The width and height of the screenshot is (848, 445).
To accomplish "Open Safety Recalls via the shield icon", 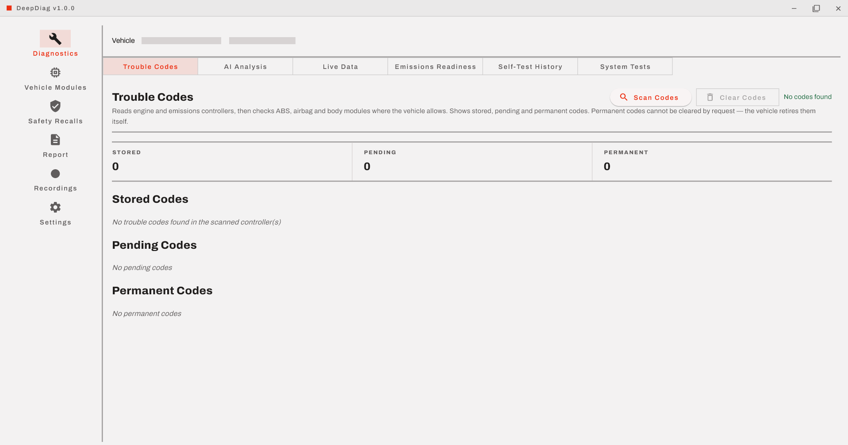I will 55,106.
